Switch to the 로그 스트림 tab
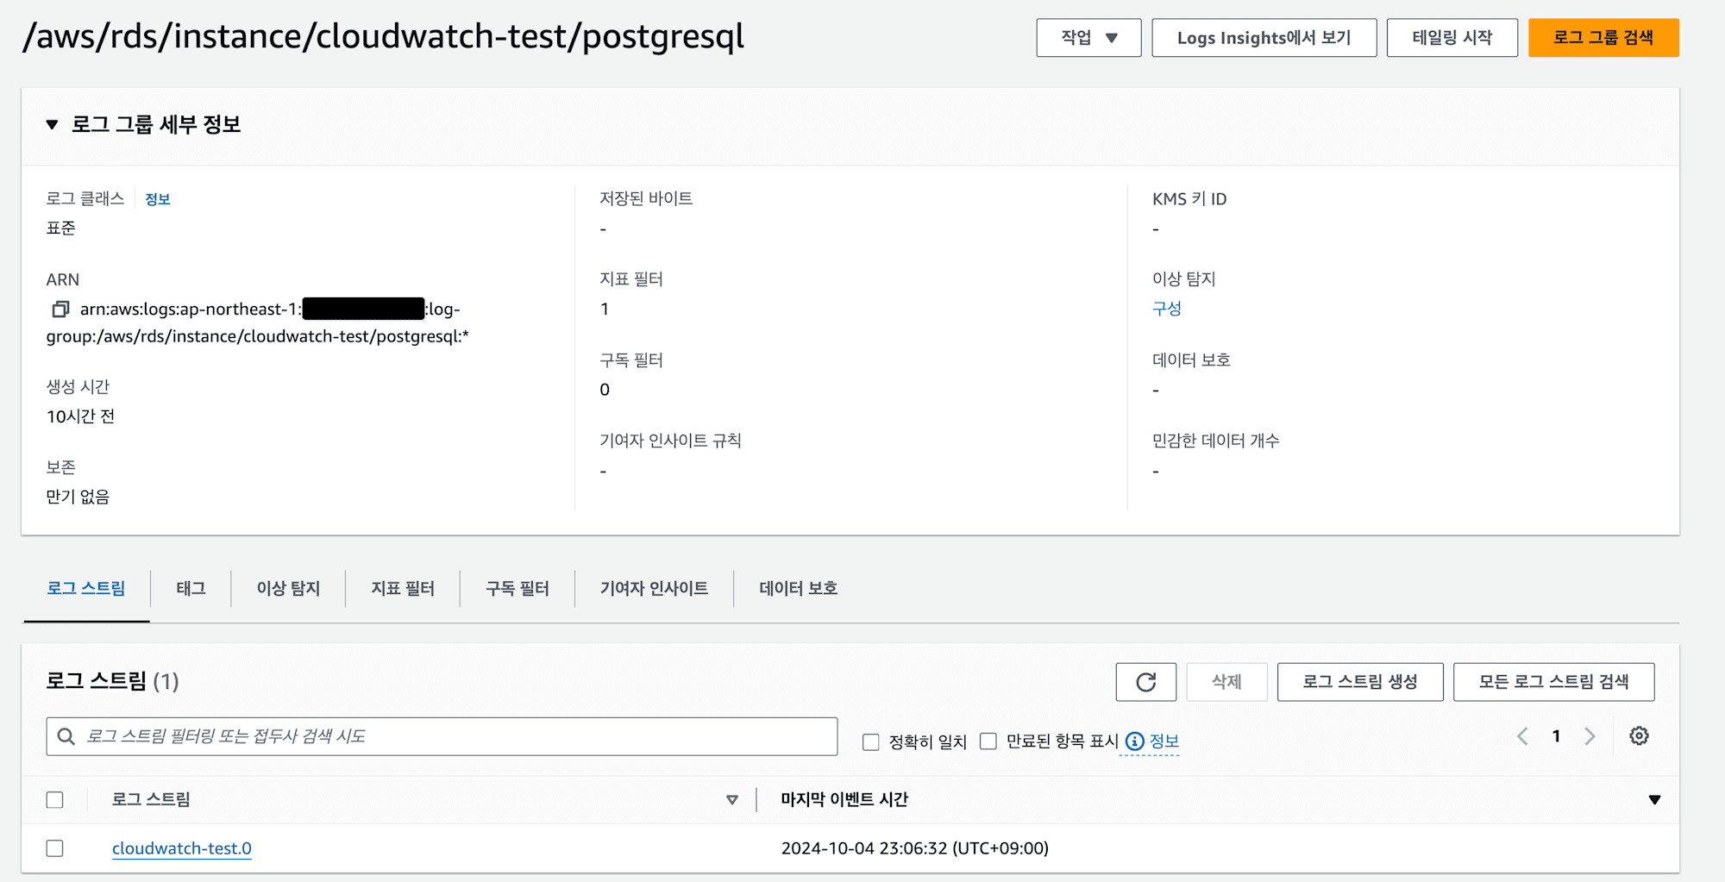This screenshot has width=1725, height=882. [86, 588]
